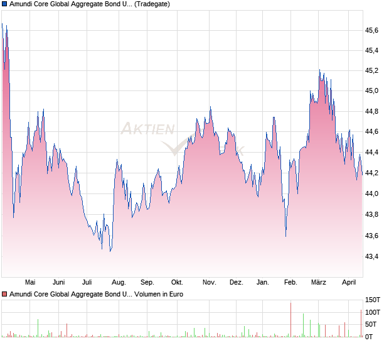
Task: Click the red volume bar at the chart's right end
Action: pyautogui.click(x=361, y=324)
